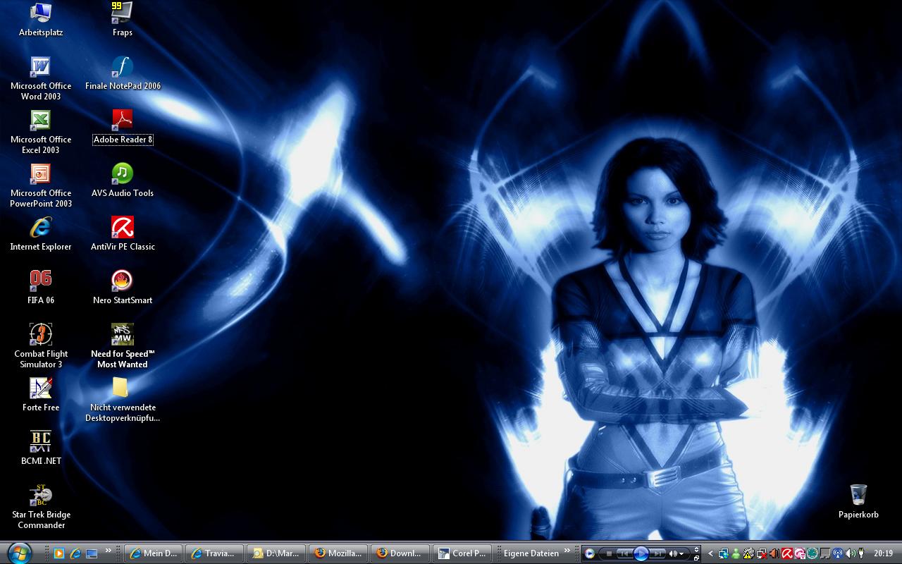Click the Windows Start orb
902x564 pixels.
point(19,553)
